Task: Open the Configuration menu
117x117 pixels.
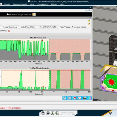Action: pos(43,4)
